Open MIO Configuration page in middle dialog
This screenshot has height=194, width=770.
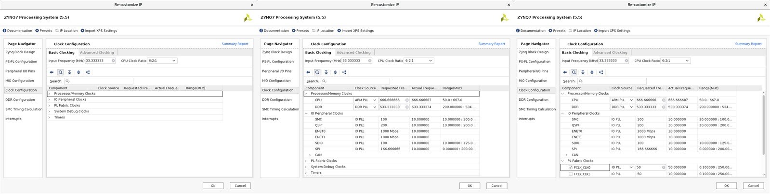point(276,81)
